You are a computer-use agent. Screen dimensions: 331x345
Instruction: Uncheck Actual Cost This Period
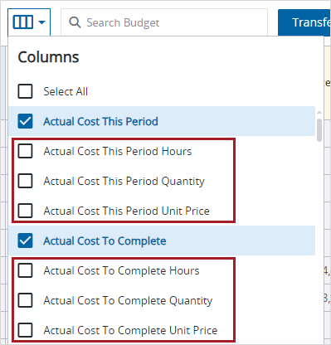pyautogui.click(x=25, y=121)
